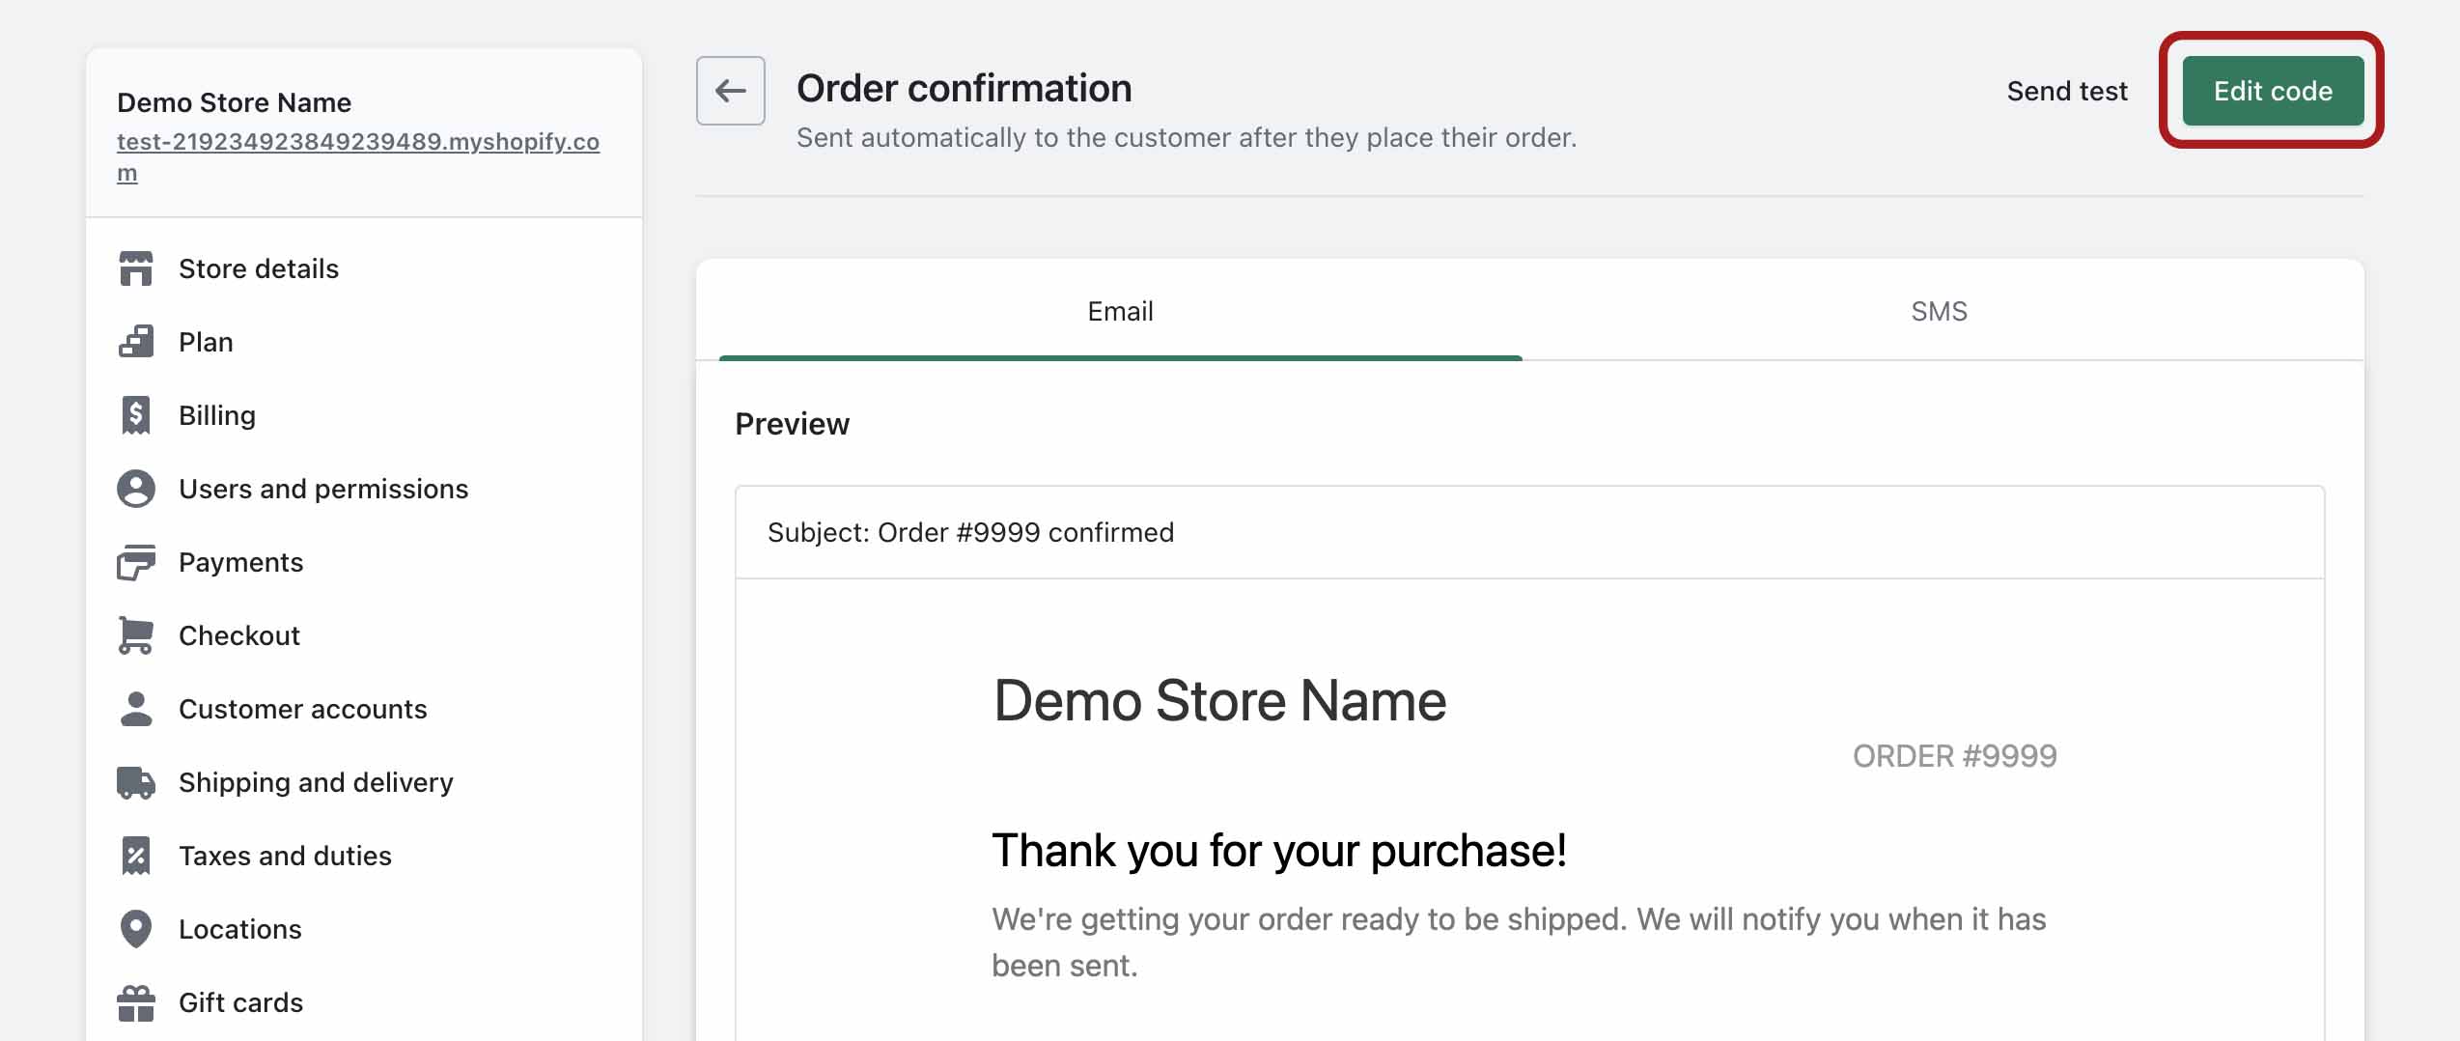Click the Subject line in email preview
Screen dimensions: 2460x1041
(970, 532)
